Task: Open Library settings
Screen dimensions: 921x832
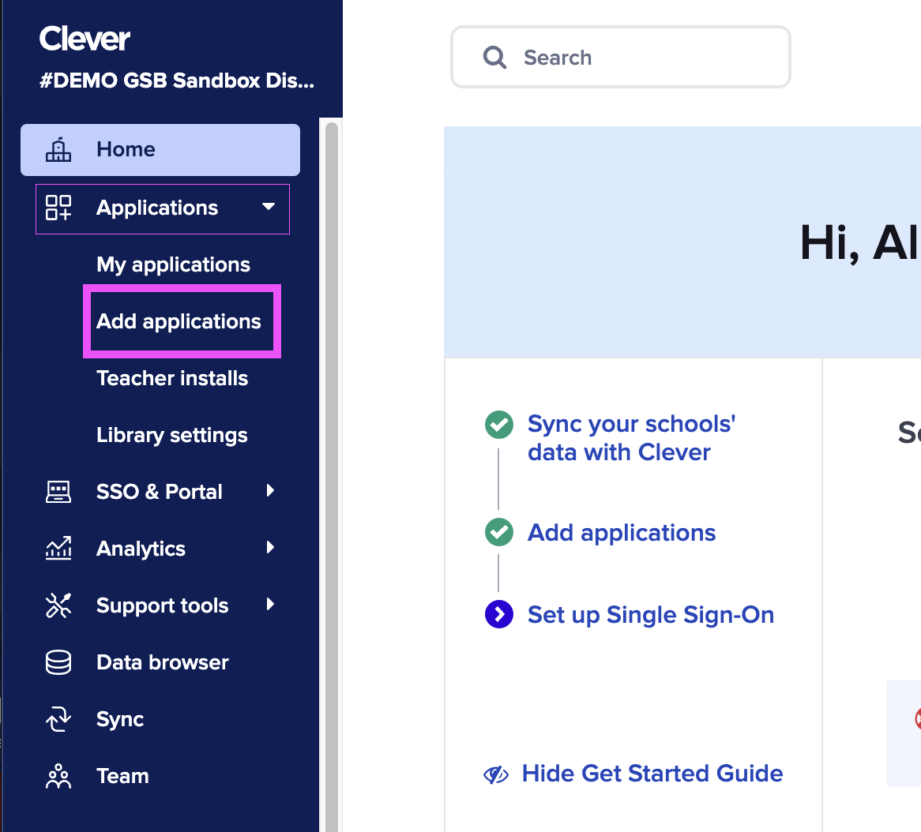Action: (x=172, y=435)
